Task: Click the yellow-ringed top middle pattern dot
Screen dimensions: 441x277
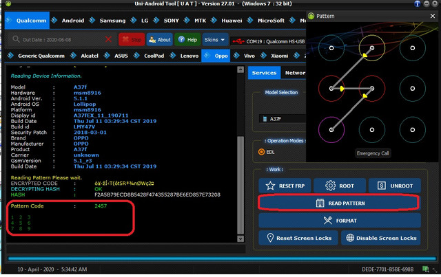Action: coord(372,48)
